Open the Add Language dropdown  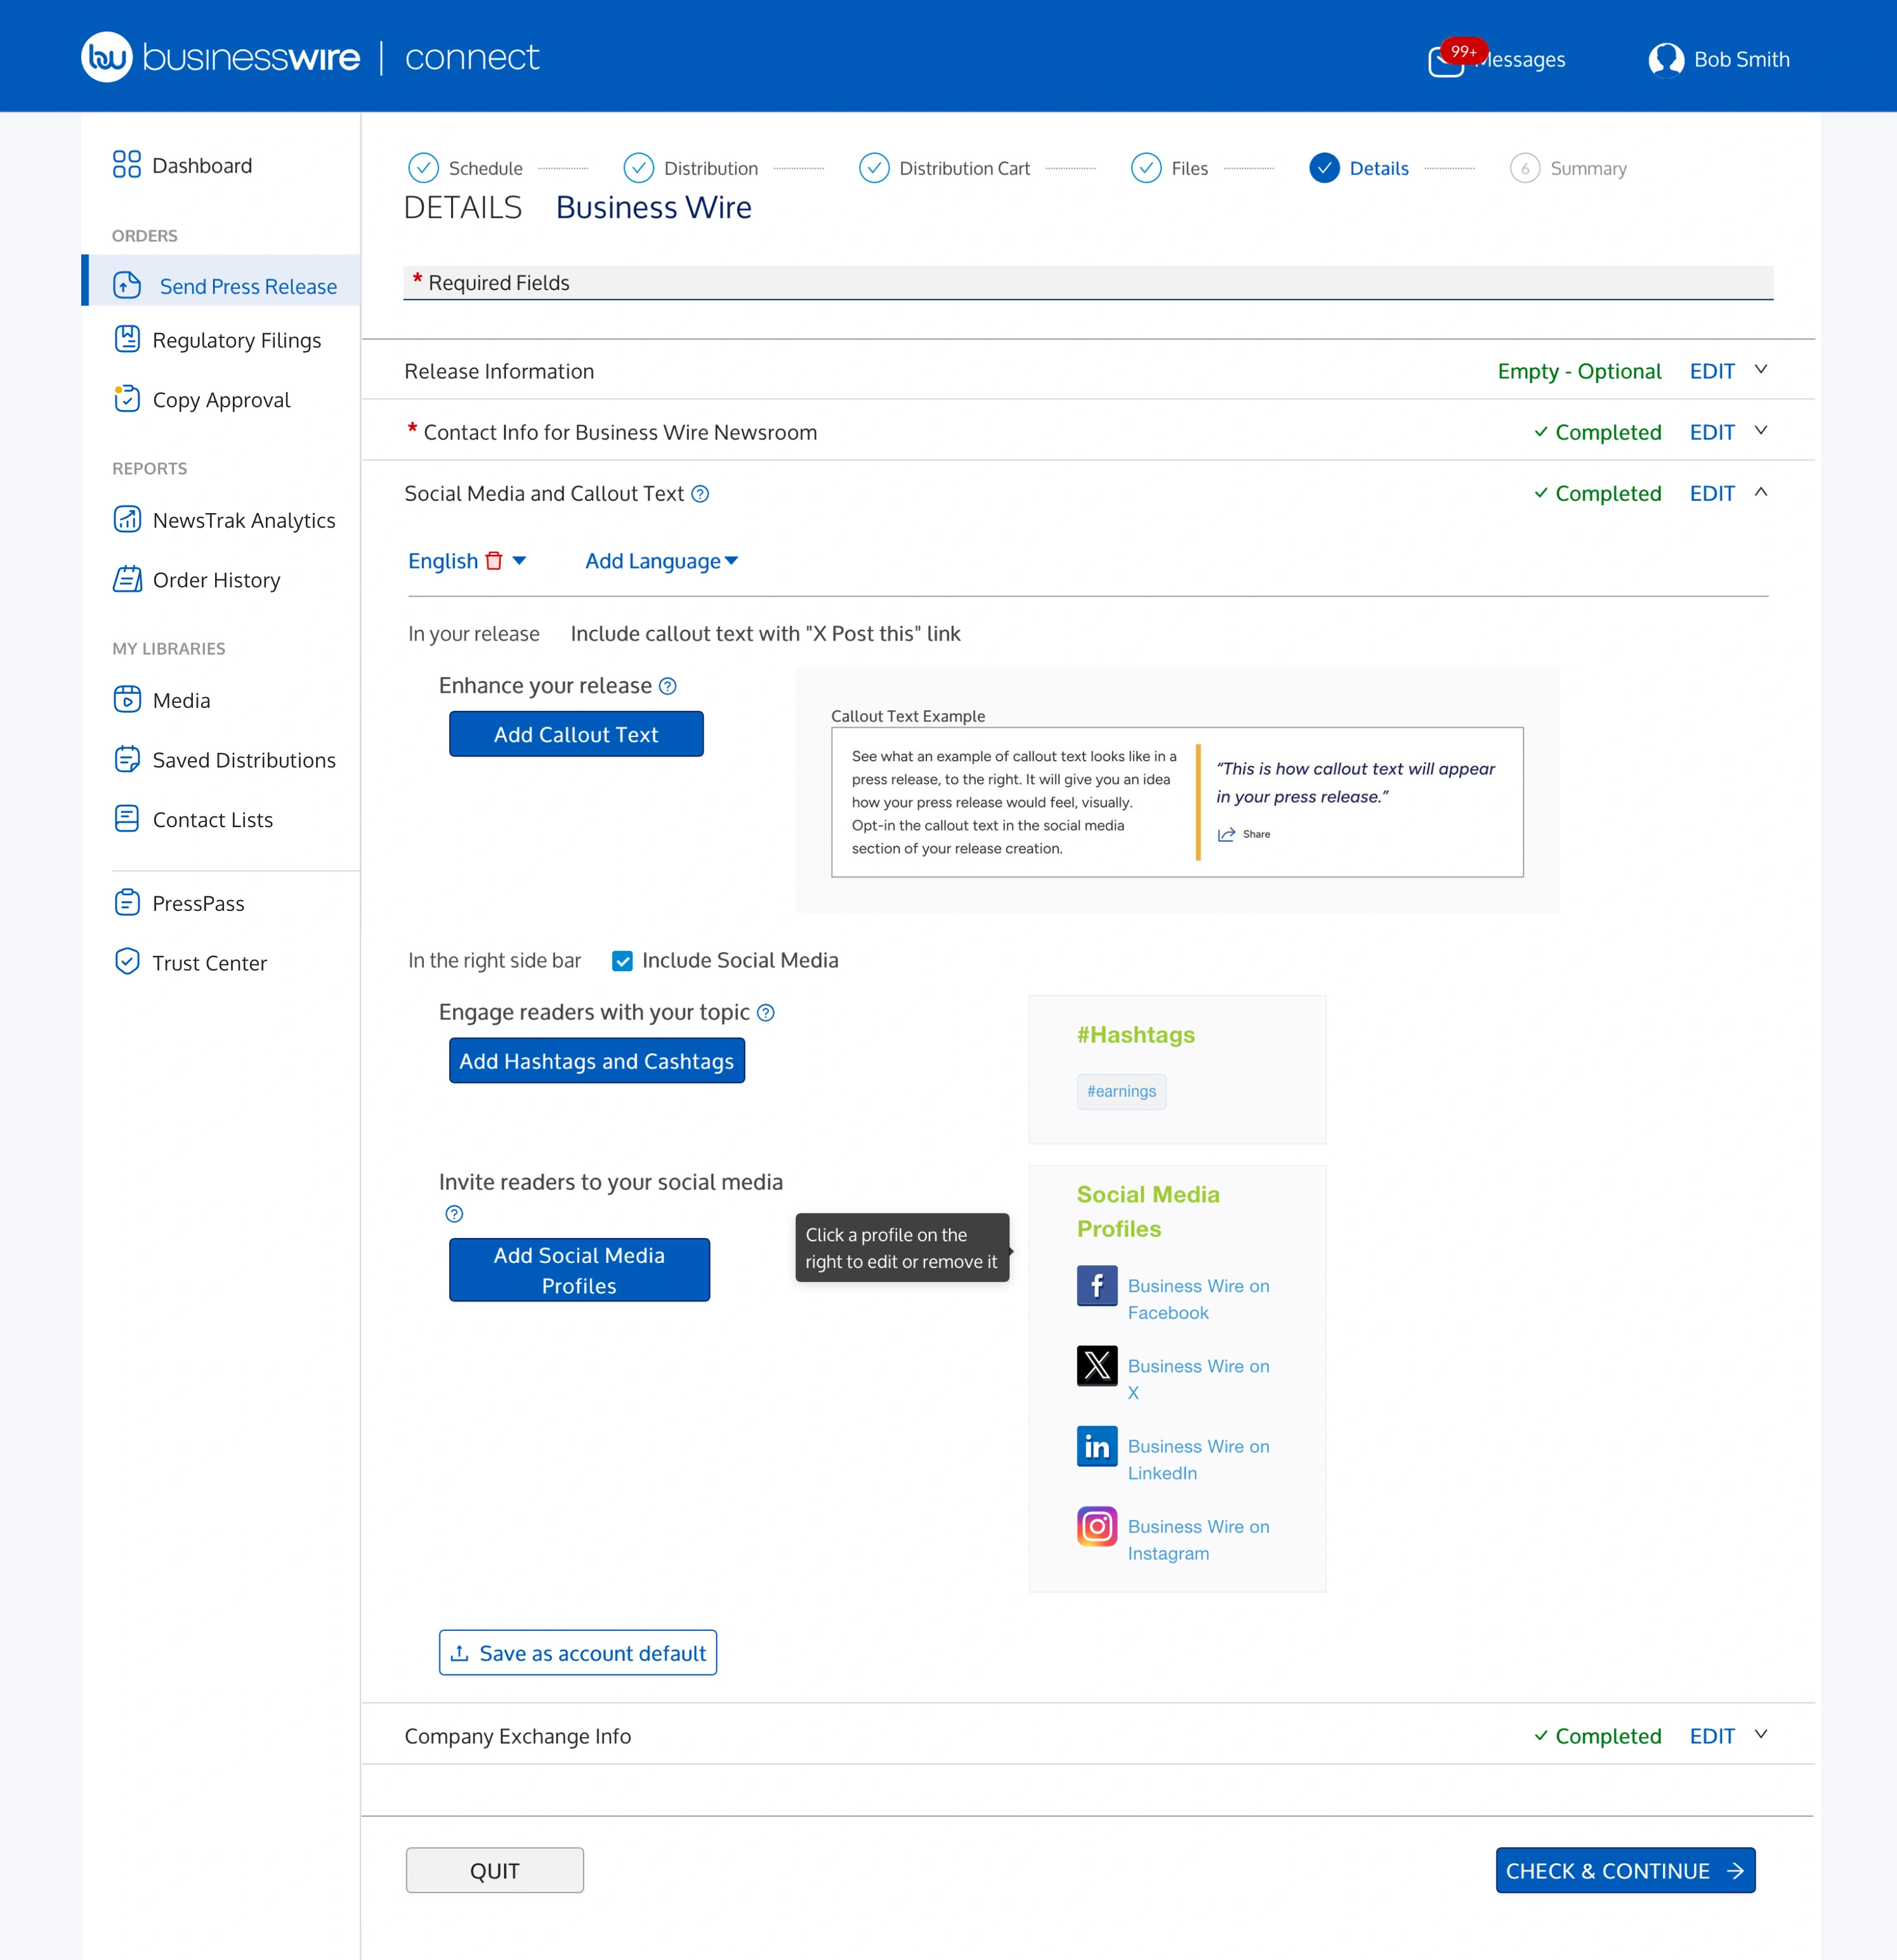pos(662,561)
